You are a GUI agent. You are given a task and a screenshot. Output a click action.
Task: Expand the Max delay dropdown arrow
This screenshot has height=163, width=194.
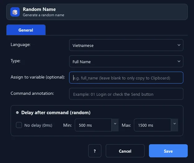(175, 125)
